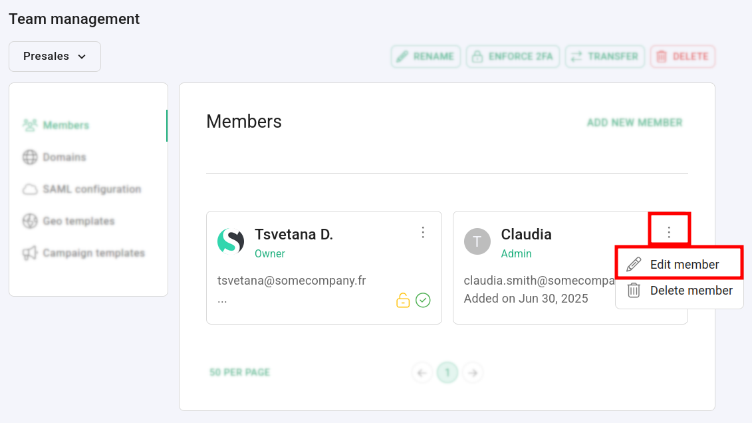This screenshot has width=752, height=423.
Task: Click the yellow unlocked padlock icon
Action: click(403, 301)
